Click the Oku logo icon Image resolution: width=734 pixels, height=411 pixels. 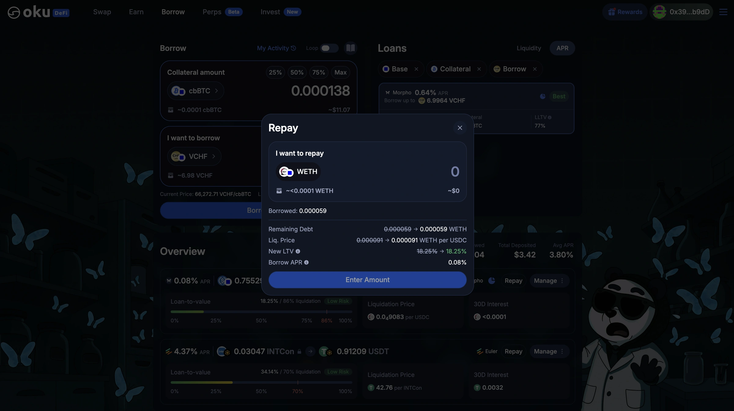(x=14, y=12)
